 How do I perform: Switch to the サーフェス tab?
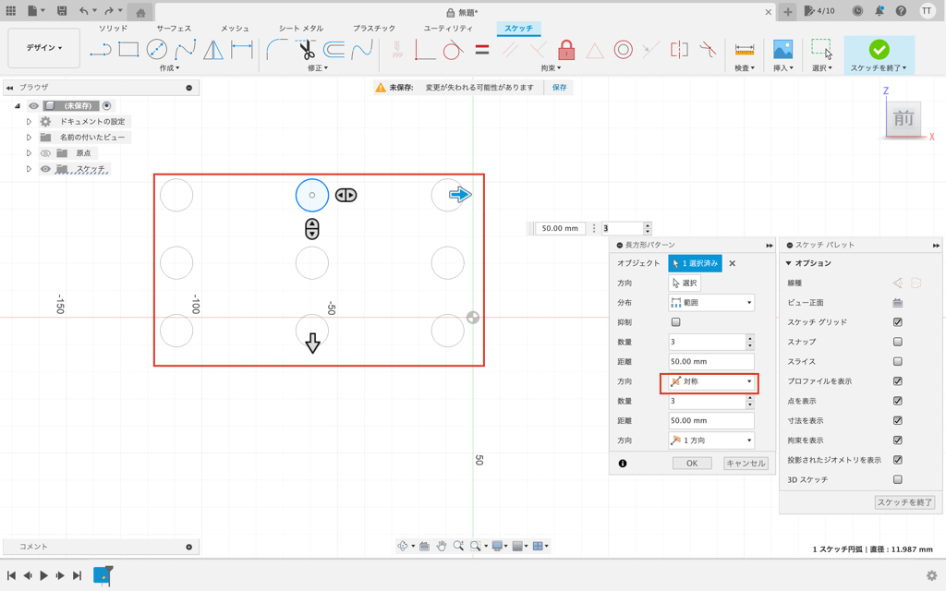point(174,29)
